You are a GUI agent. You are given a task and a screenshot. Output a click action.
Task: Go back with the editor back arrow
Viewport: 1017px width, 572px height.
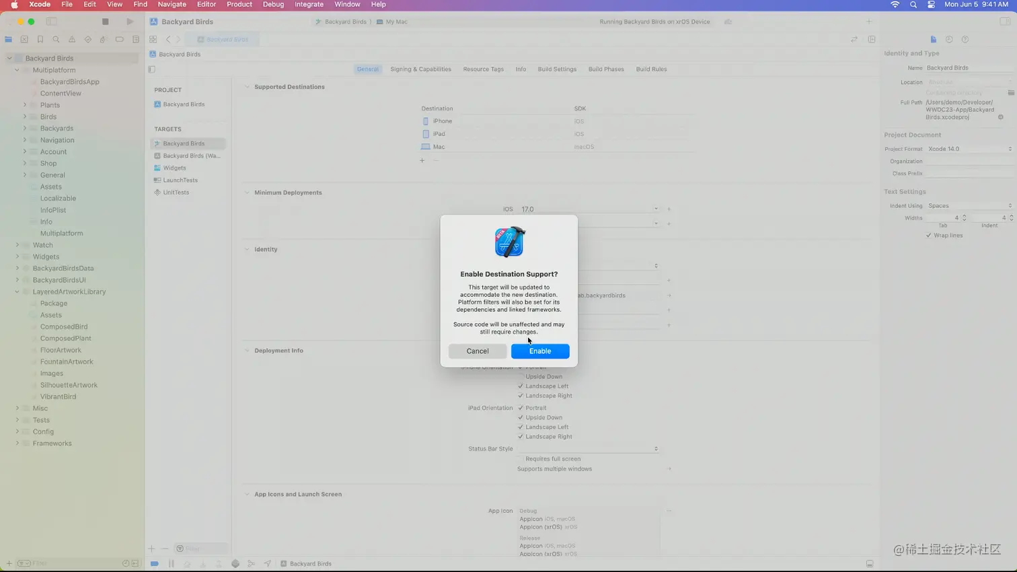(168, 40)
